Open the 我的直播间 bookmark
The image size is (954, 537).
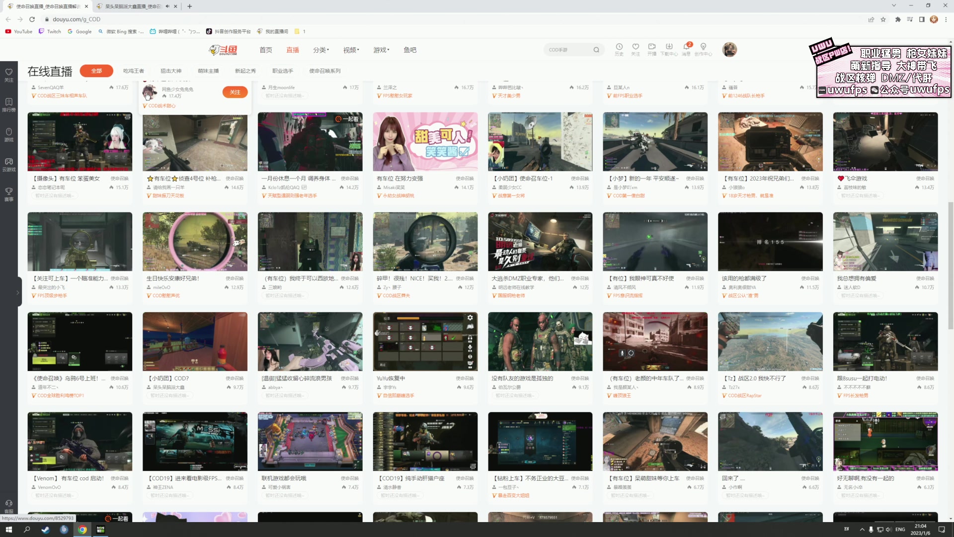(272, 31)
